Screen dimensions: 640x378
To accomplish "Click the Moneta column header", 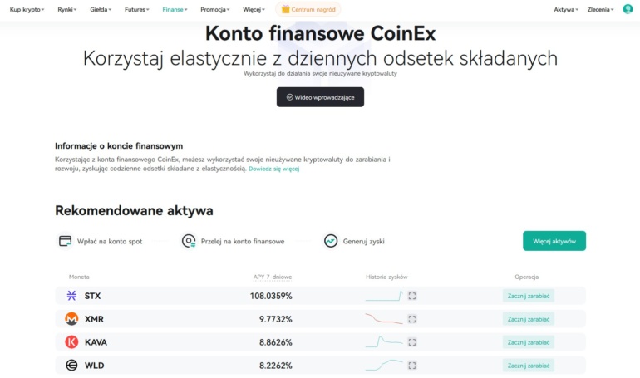I will (79, 277).
